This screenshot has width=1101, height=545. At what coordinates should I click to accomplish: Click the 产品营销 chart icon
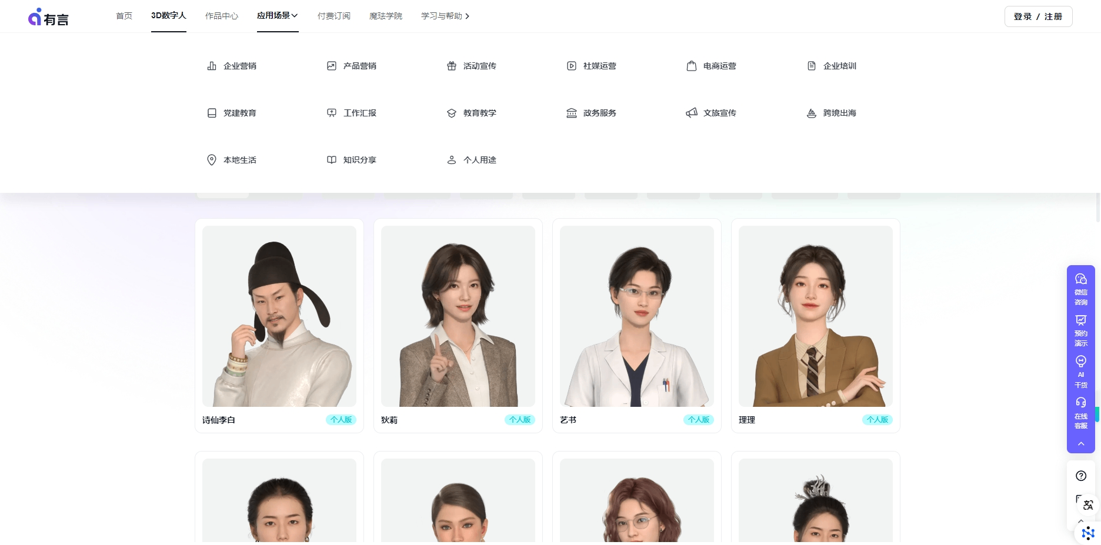point(332,66)
